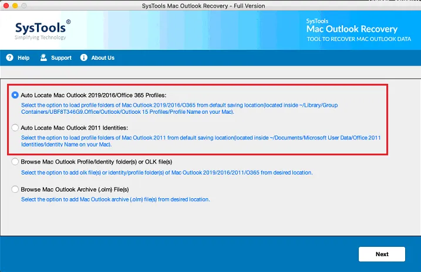
Task: Click the Help question mark icon
Action: click(9, 57)
